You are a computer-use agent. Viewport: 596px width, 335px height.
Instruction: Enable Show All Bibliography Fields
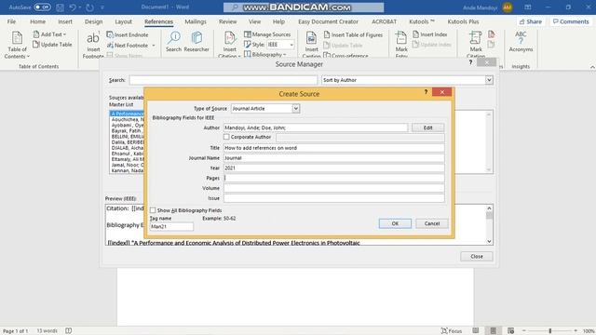[x=153, y=210]
